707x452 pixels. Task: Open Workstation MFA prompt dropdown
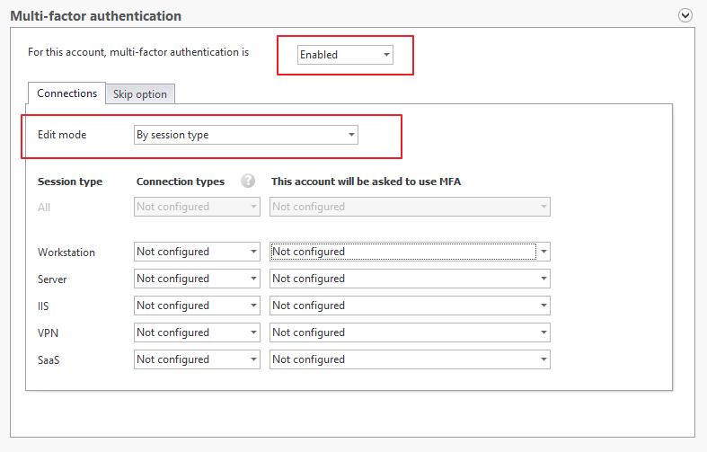tap(410, 252)
